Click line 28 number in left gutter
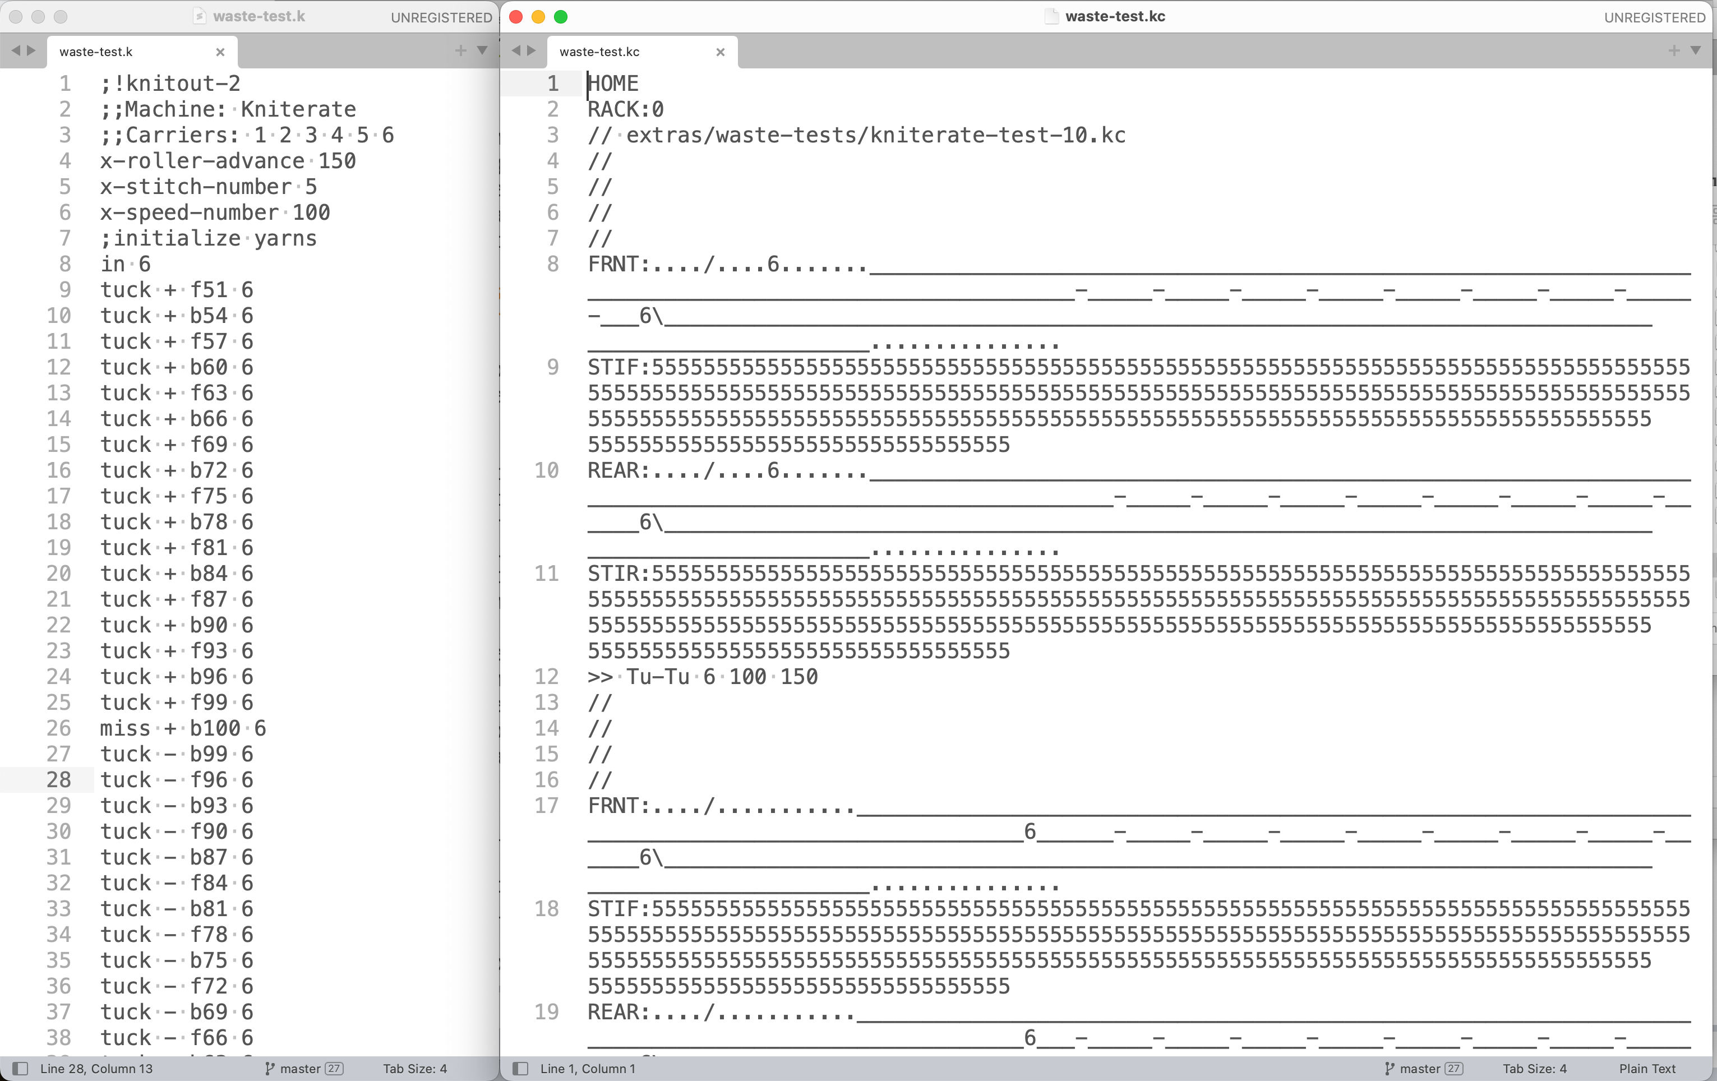 [58, 779]
